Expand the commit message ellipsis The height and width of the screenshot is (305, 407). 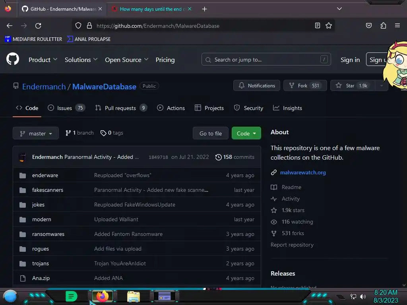pos(137,157)
